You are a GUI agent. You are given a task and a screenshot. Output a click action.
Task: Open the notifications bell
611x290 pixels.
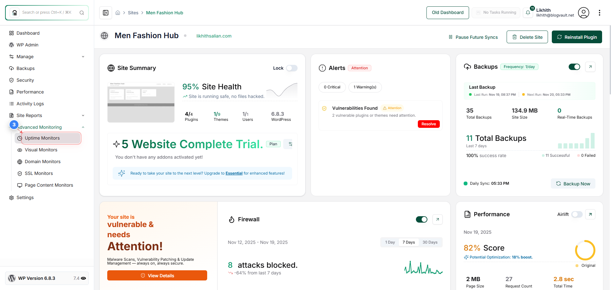tap(528, 13)
